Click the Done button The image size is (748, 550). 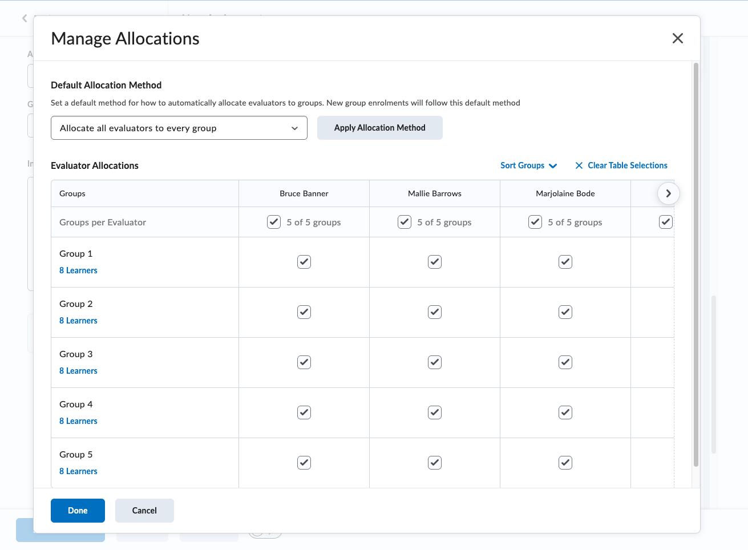point(78,511)
